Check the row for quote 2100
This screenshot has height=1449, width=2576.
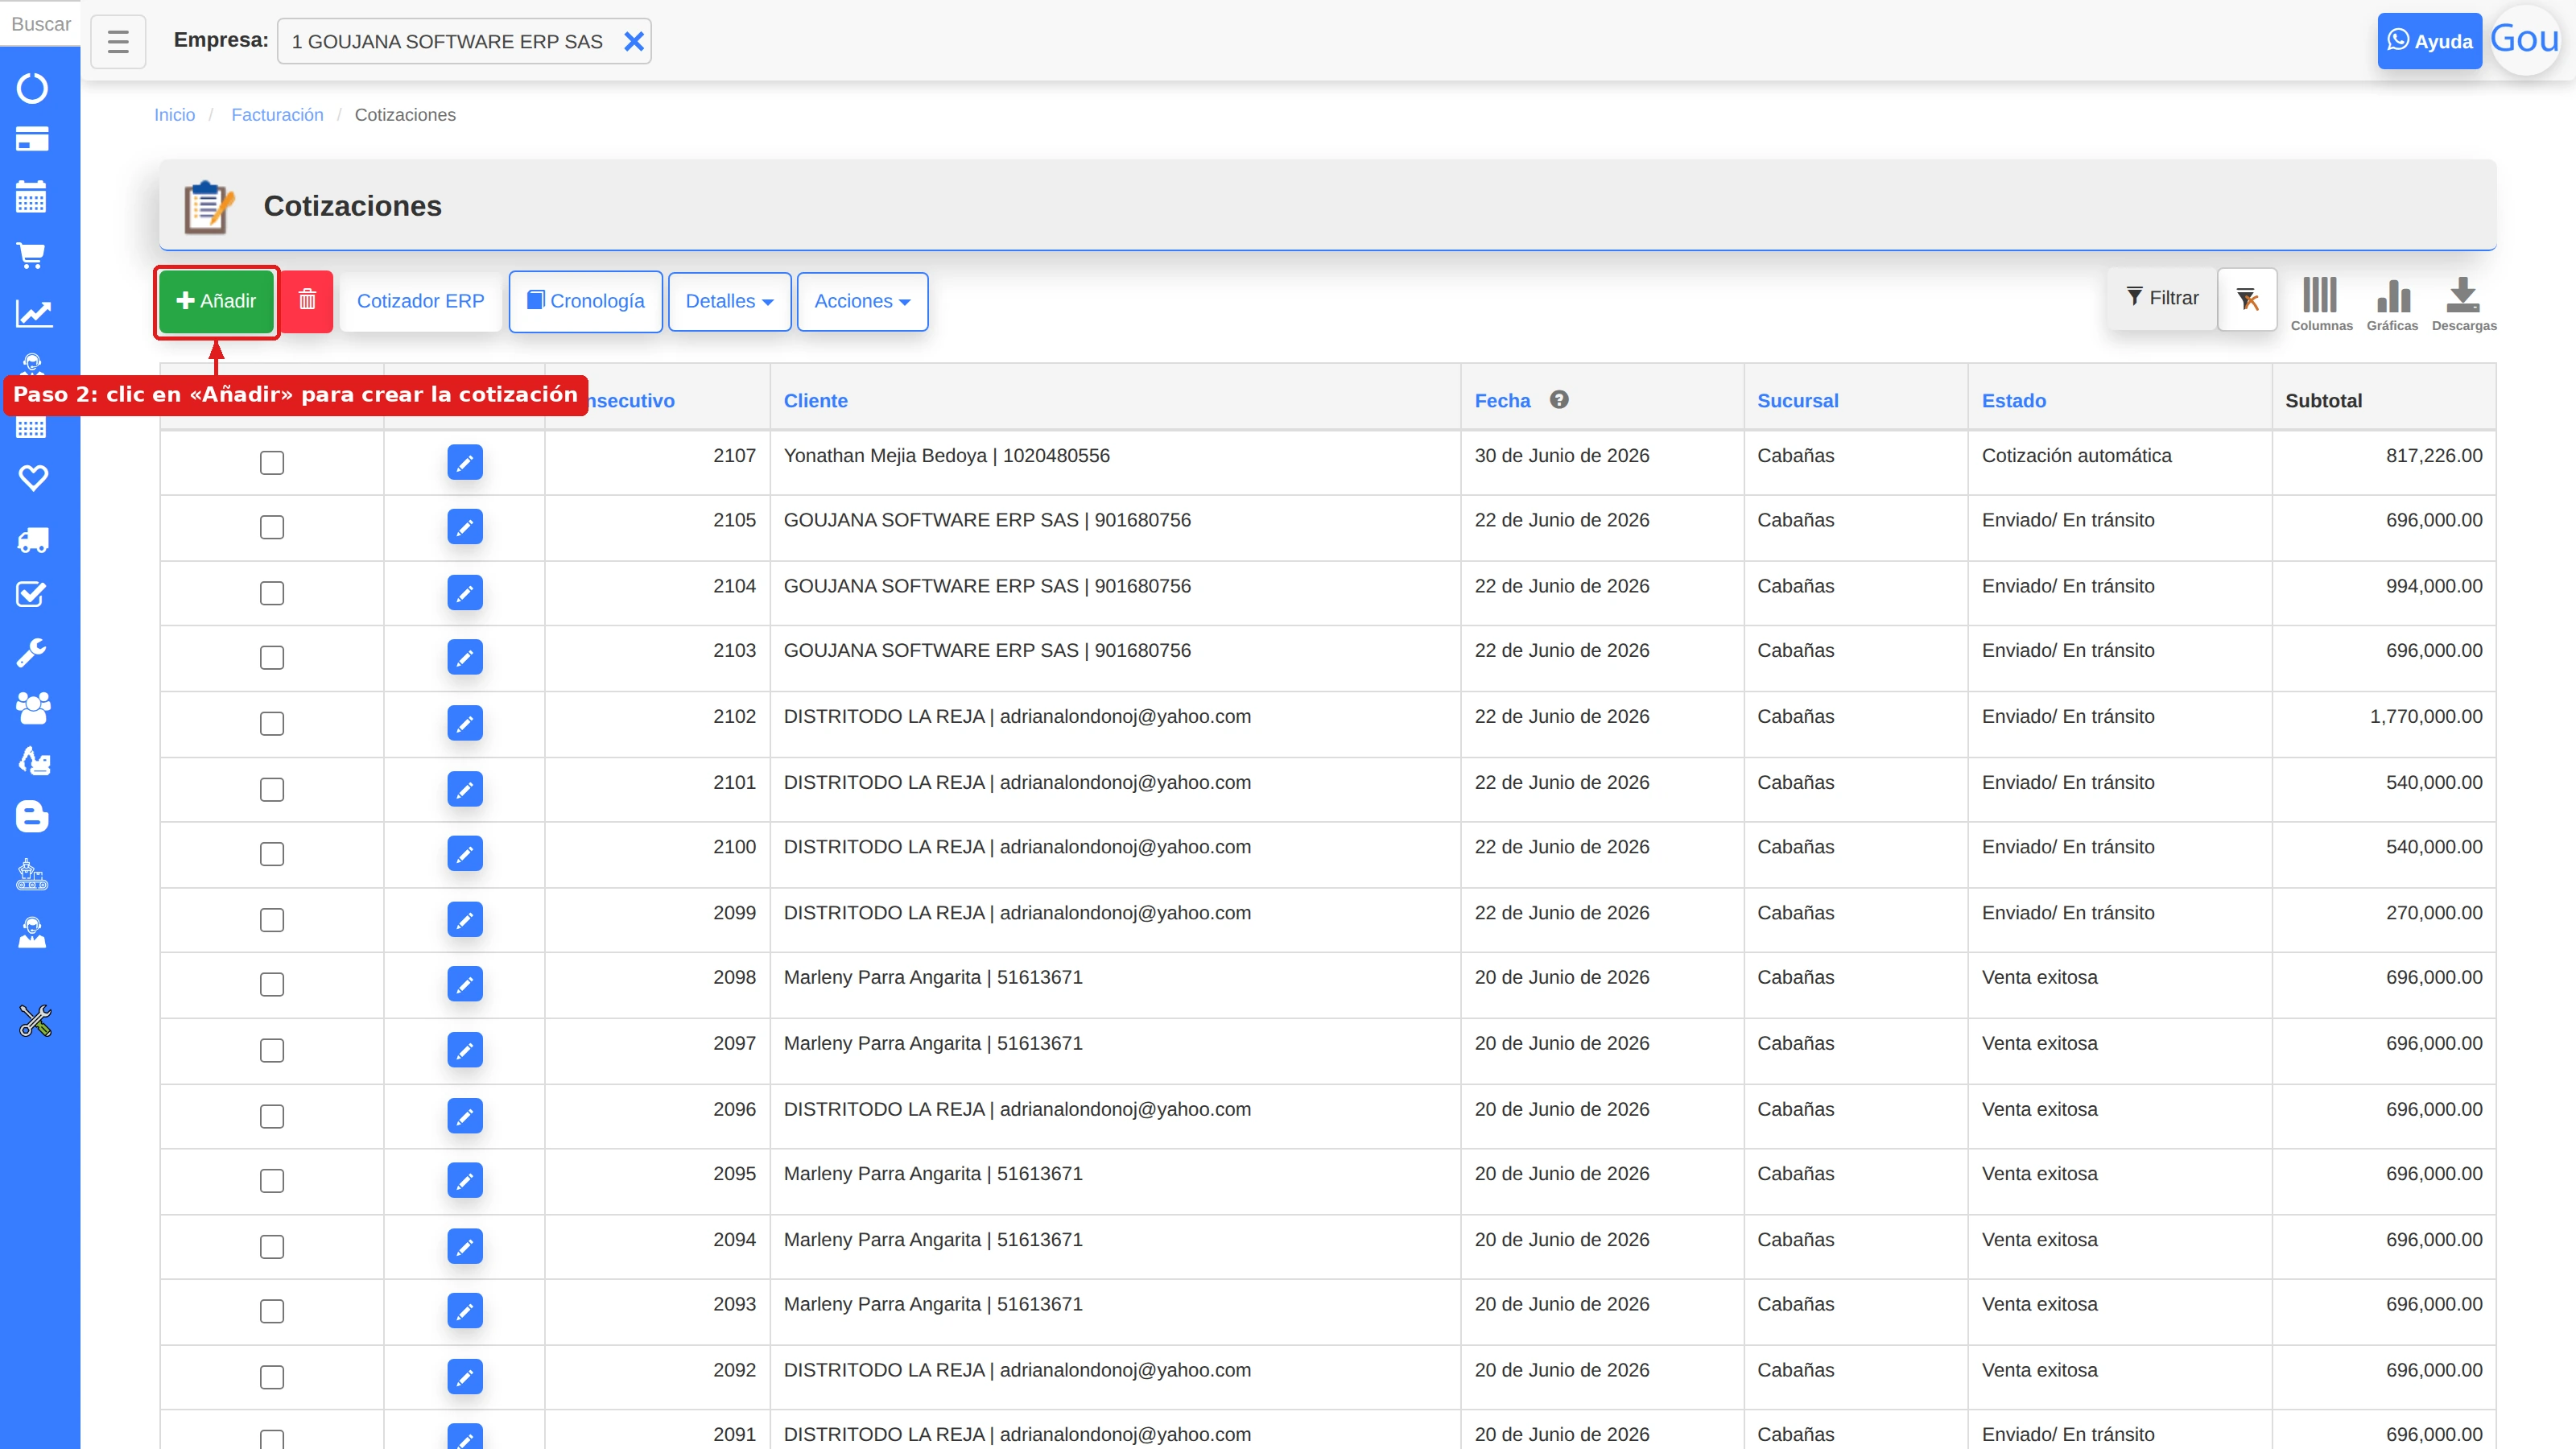coord(272,853)
